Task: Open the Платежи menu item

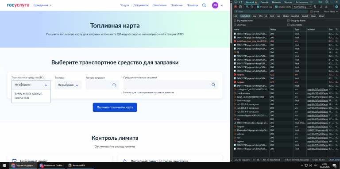Action: pos(177,5)
